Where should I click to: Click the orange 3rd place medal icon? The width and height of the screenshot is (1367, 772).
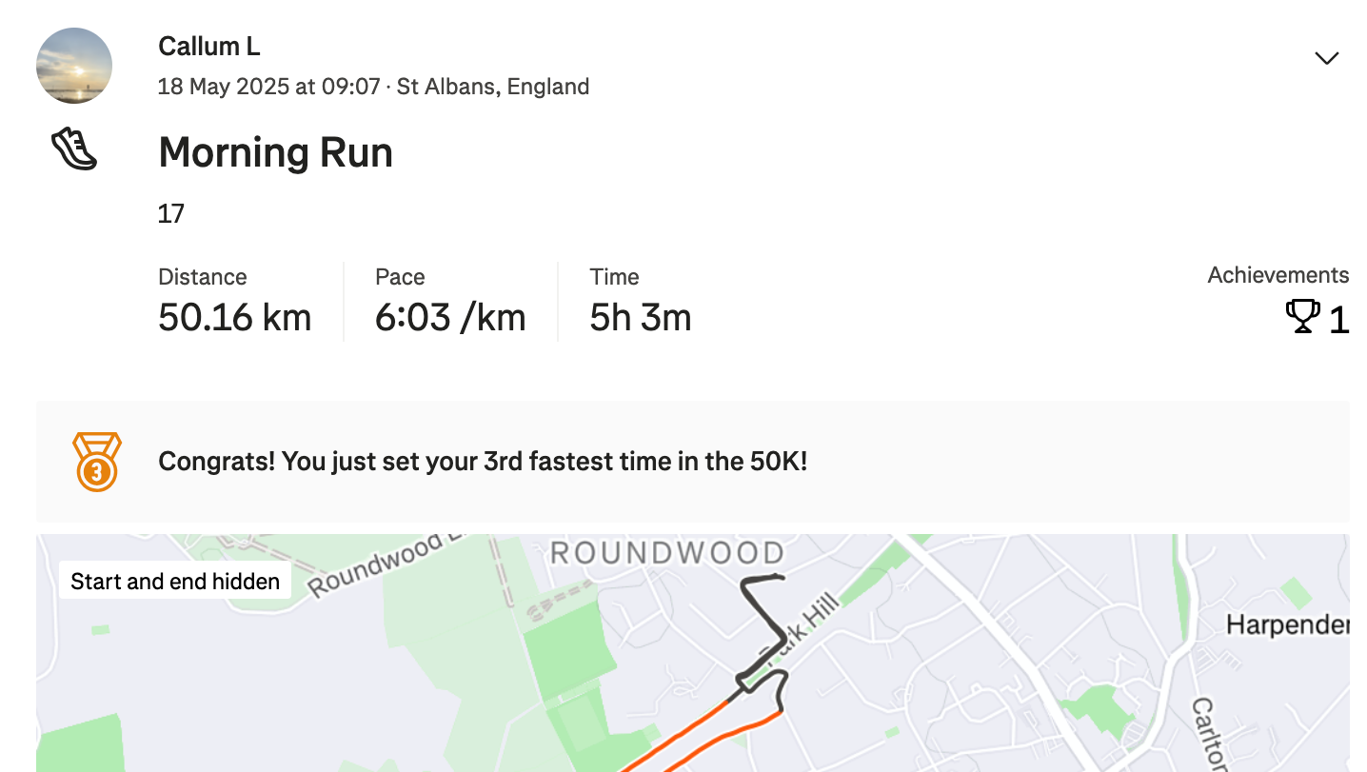pyautogui.click(x=97, y=462)
